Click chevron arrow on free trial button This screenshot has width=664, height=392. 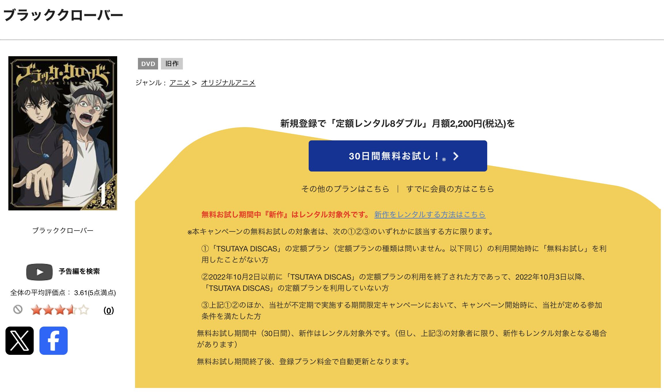pyautogui.click(x=456, y=156)
